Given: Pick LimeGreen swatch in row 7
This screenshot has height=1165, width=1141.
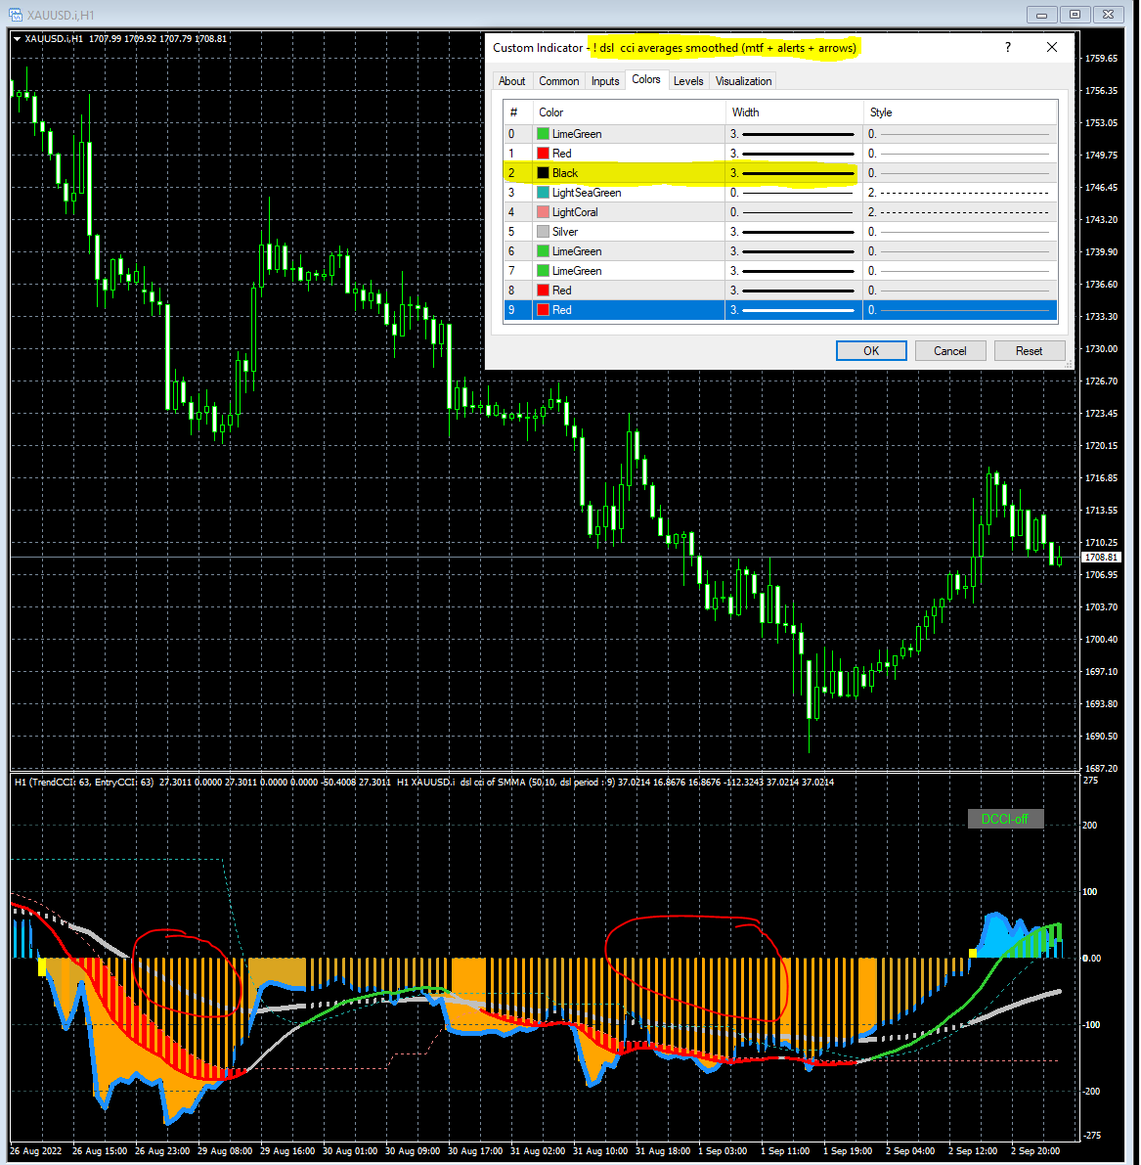Looking at the screenshot, I should [543, 270].
